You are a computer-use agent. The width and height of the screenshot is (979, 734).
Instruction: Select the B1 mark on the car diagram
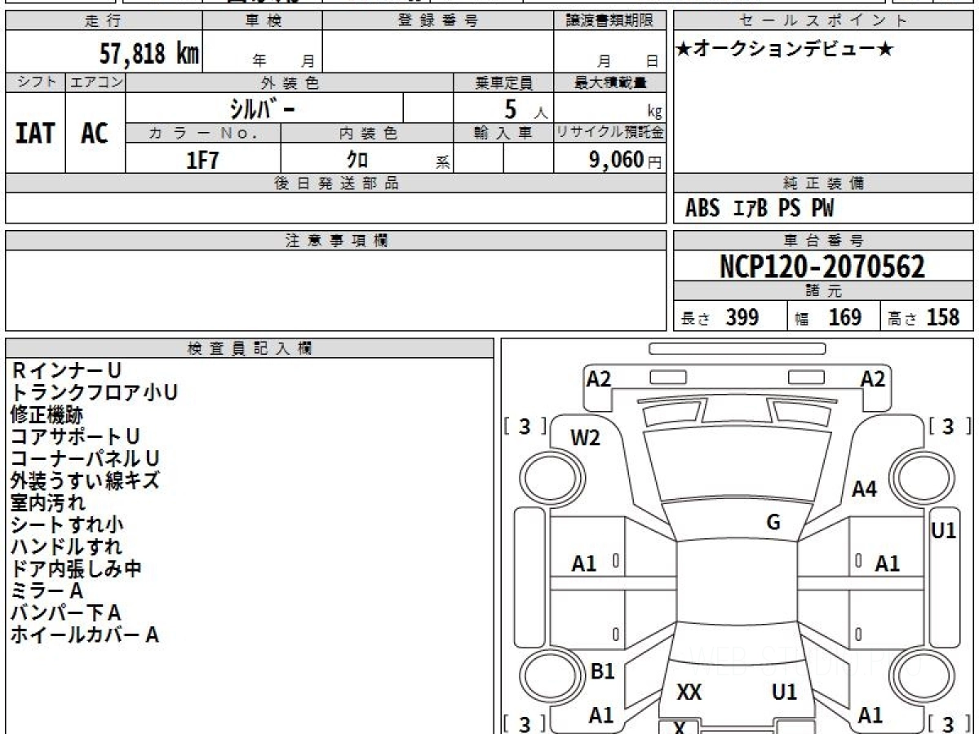coord(602,672)
